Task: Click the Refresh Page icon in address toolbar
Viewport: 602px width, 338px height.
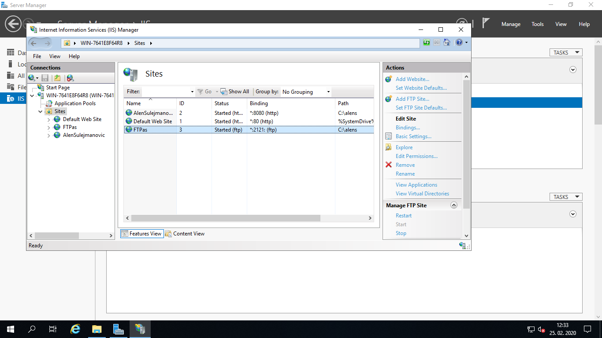Action: click(427, 43)
